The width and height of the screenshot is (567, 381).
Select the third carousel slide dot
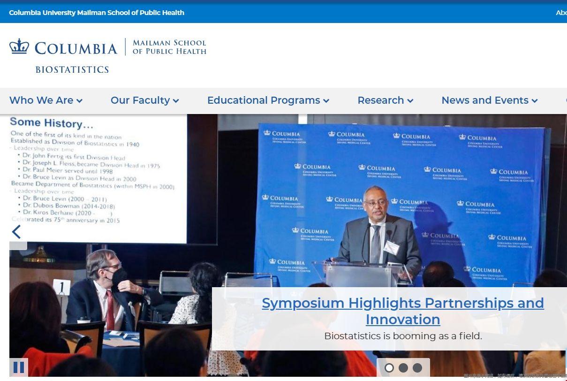point(417,368)
